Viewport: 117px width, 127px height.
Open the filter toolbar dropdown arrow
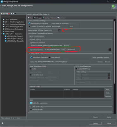point(16,14)
